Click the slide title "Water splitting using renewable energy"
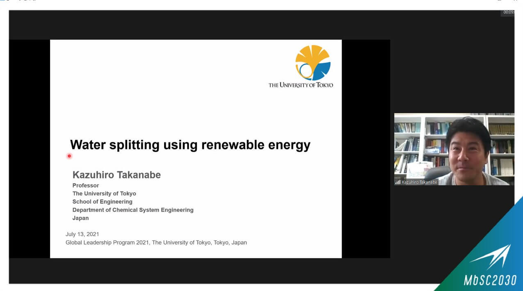523x291 pixels. click(x=190, y=145)
